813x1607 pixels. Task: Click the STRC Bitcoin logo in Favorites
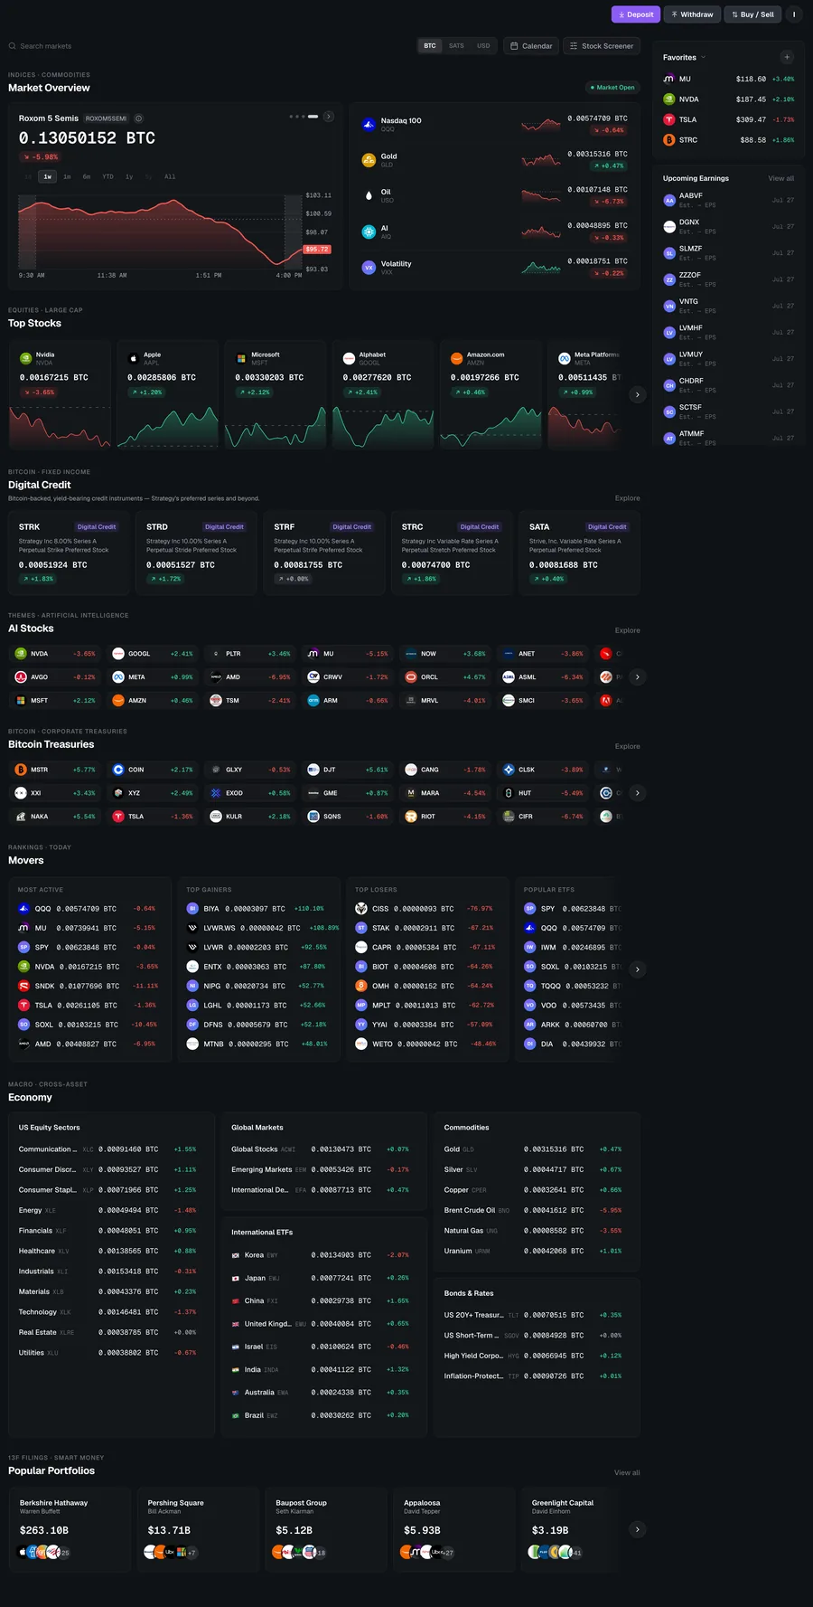(x=669, y=140)
